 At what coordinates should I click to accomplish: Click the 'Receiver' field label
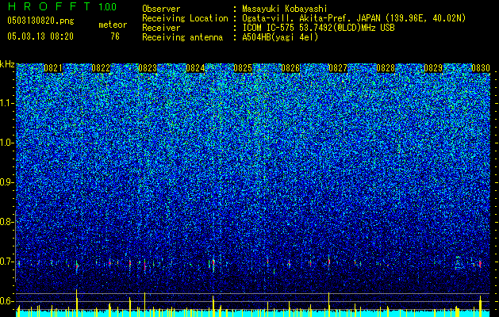pos(161,28)
